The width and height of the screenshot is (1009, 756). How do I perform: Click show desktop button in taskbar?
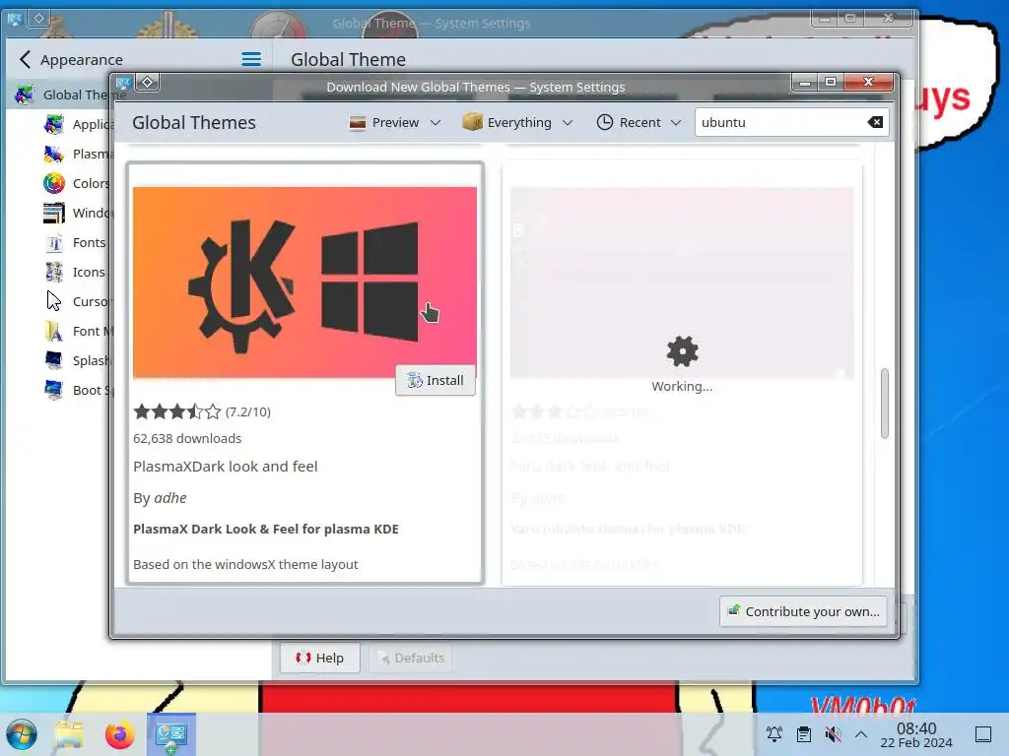pyautogui.click(x=983, y=734)
